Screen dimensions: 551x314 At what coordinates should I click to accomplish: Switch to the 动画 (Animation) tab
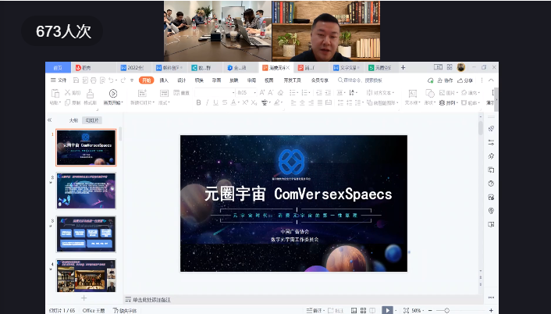(x=216, y=80)
